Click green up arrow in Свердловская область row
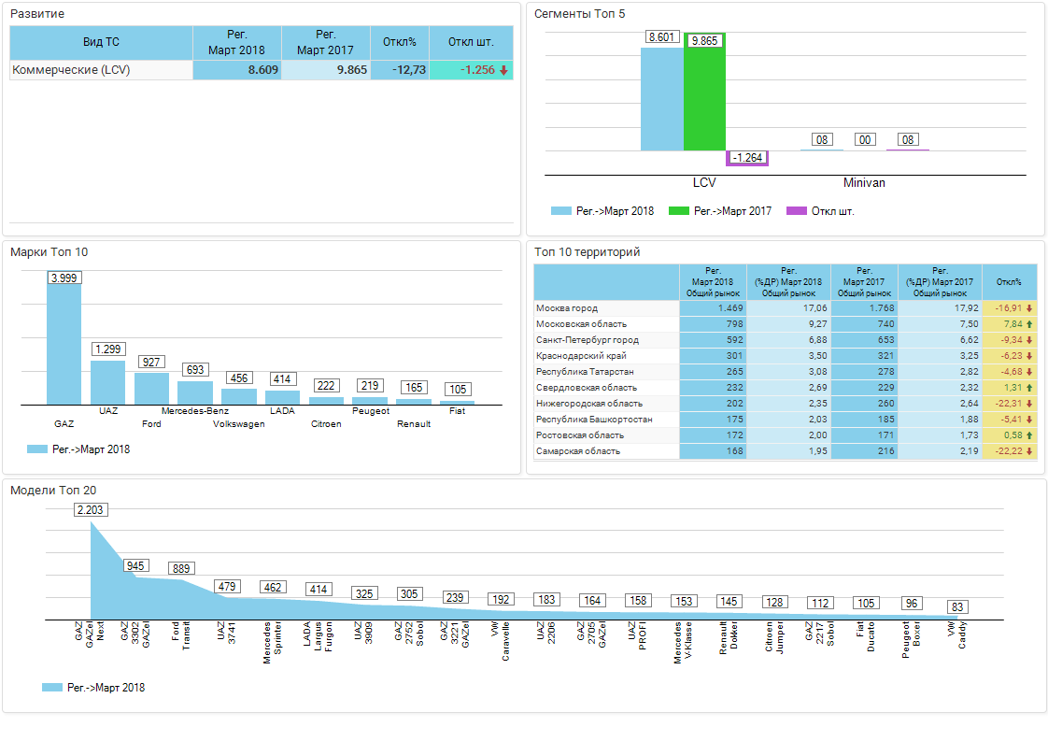 pos(1029,388)
